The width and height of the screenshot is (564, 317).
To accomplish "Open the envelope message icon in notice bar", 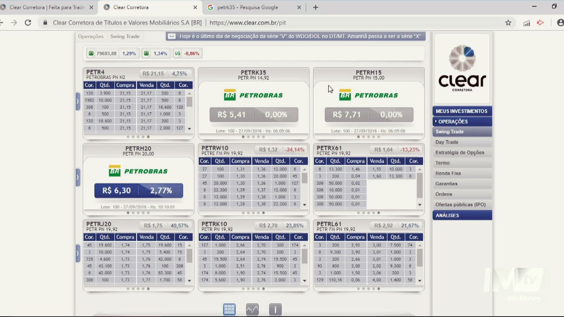I will point(172,37).
